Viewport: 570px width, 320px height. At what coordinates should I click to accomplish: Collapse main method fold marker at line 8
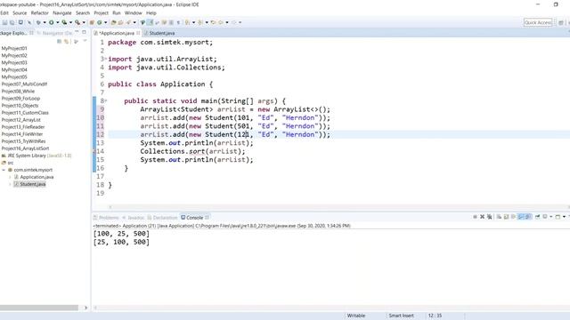(105, 100)
